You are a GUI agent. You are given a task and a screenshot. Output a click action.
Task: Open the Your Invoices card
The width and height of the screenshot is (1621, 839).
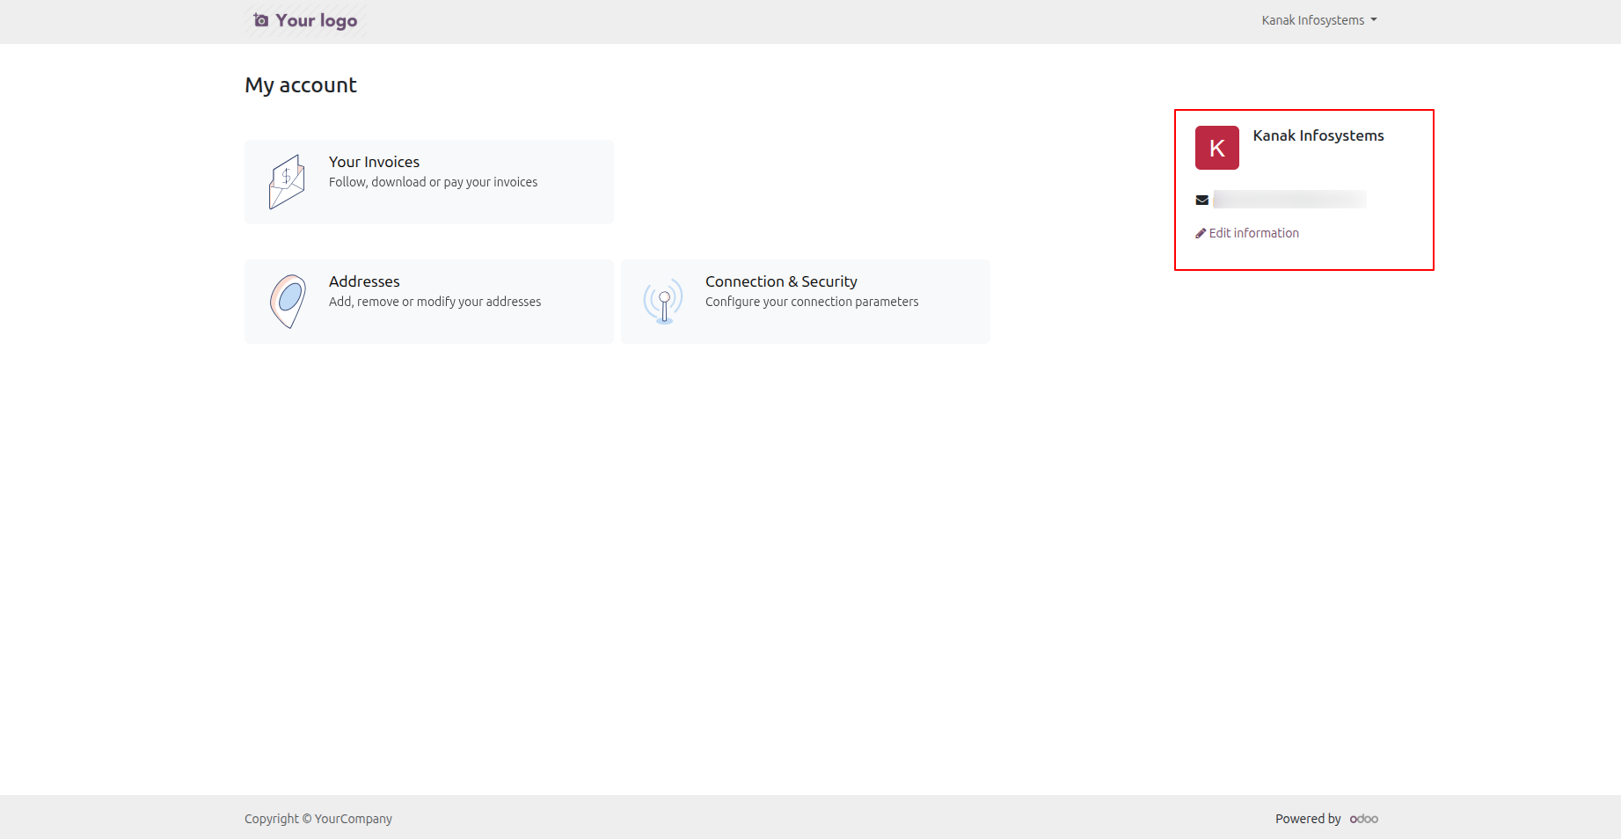pyautogui.click(x=429, y=182)
